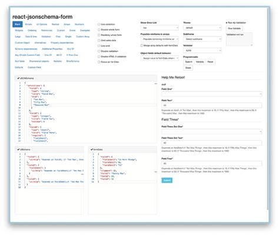This screenshot has width=279, height=235.
Task: Enable Focus on 1st Error checkbox
Action: (x=99, y=62)
